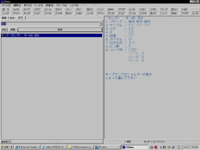Viewport: 200px width, 150px height.
Task: Click into the B24 search field
Action: 50,24
